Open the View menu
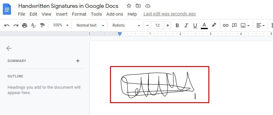 pyautogui.click(x=46, y=14)
